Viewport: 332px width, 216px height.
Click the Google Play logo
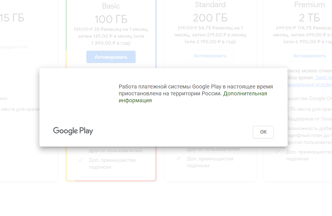[x=73, y=131]
